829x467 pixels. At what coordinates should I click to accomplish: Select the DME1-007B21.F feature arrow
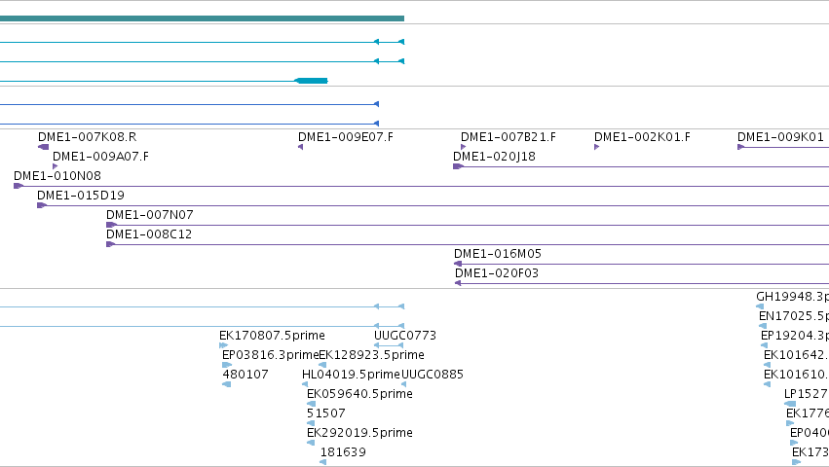tap(463, 147)
